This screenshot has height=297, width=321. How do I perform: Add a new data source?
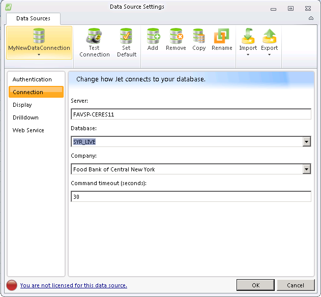153,37
